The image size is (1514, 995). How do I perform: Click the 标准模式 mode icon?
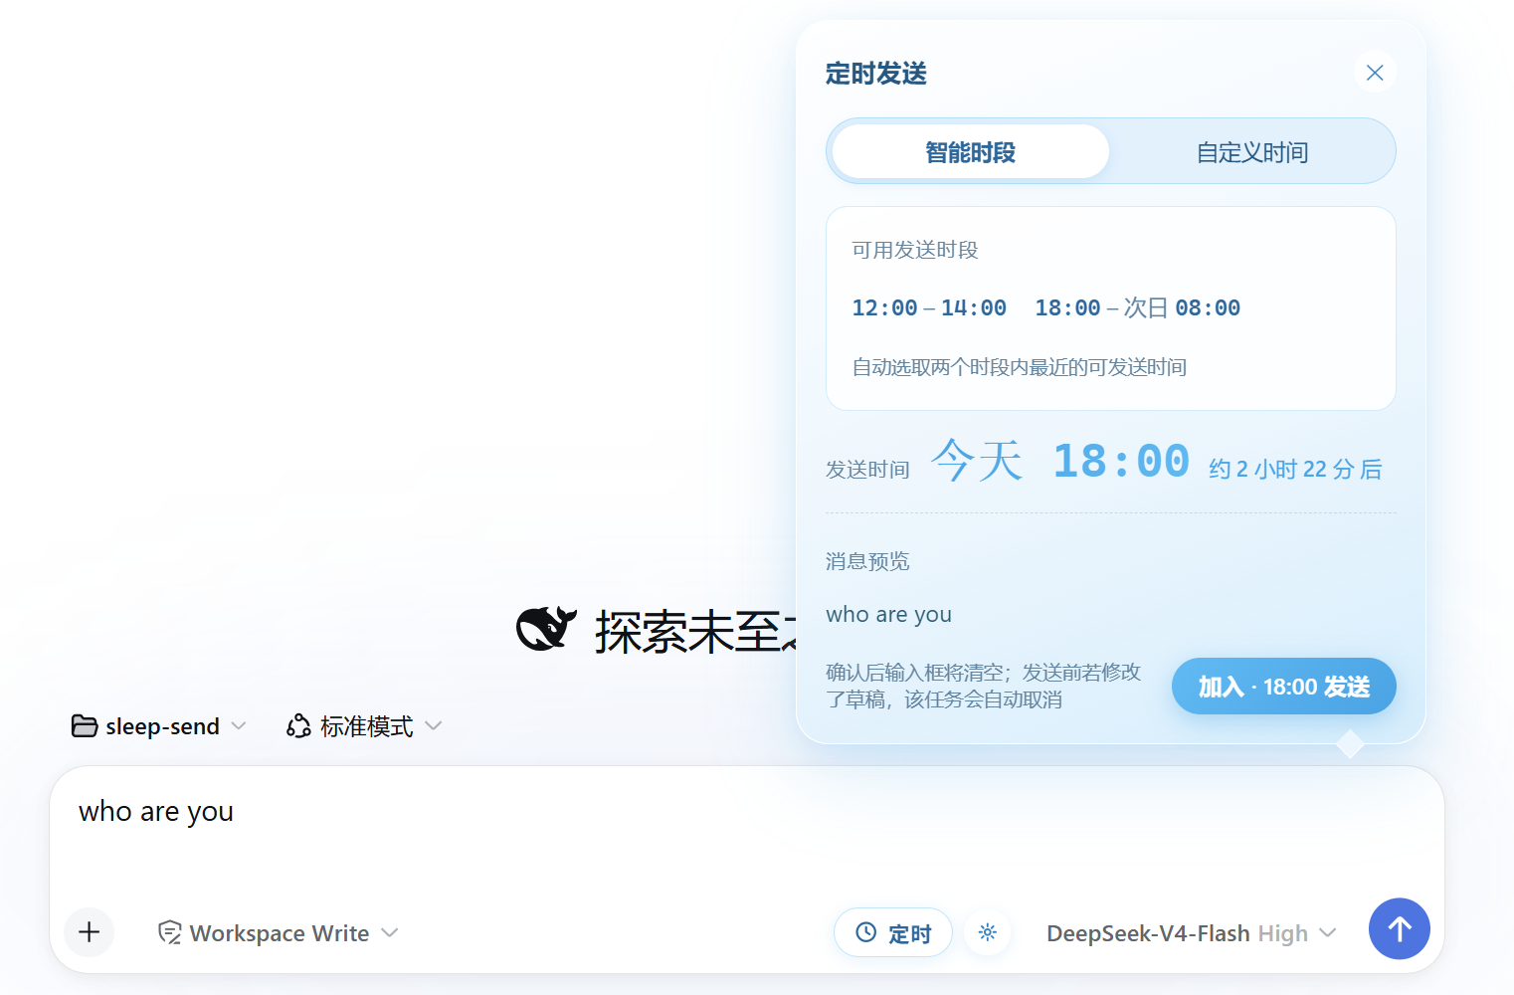click(298, 726)
